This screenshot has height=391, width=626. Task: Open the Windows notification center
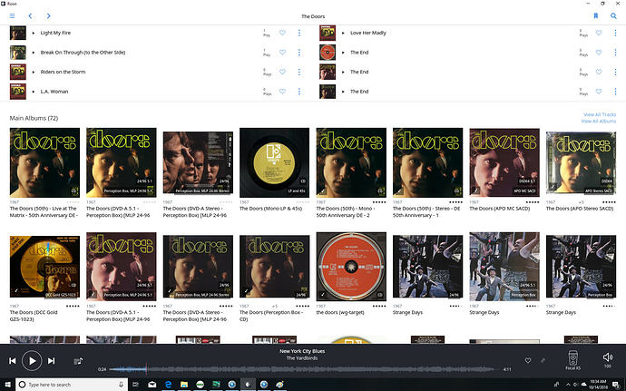(616, 385)
